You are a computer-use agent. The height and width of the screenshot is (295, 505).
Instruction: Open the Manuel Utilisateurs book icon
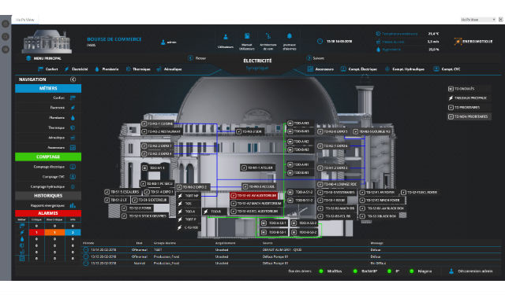tap(247, 36)
